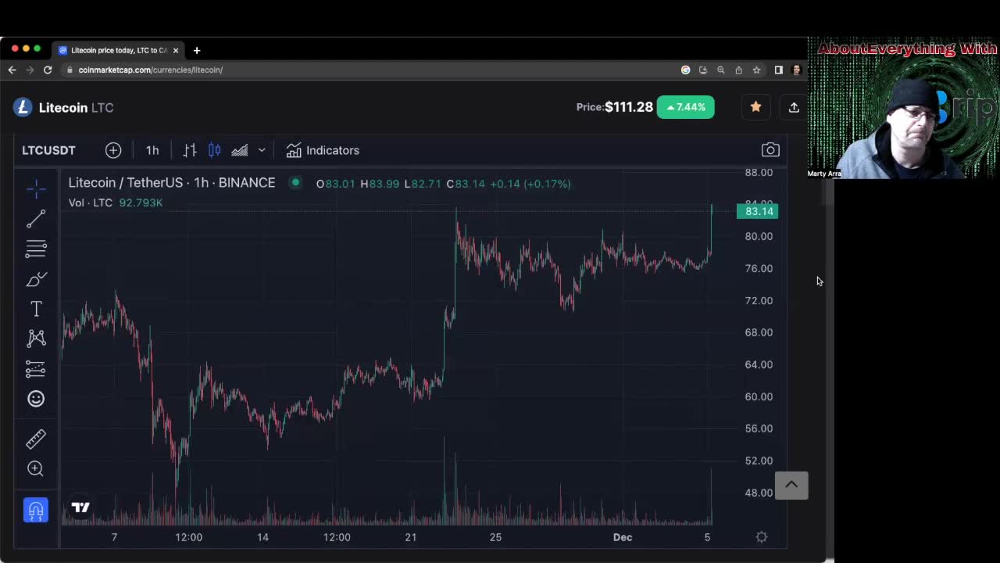Click the 21 date label on time axis

[411, 537]
